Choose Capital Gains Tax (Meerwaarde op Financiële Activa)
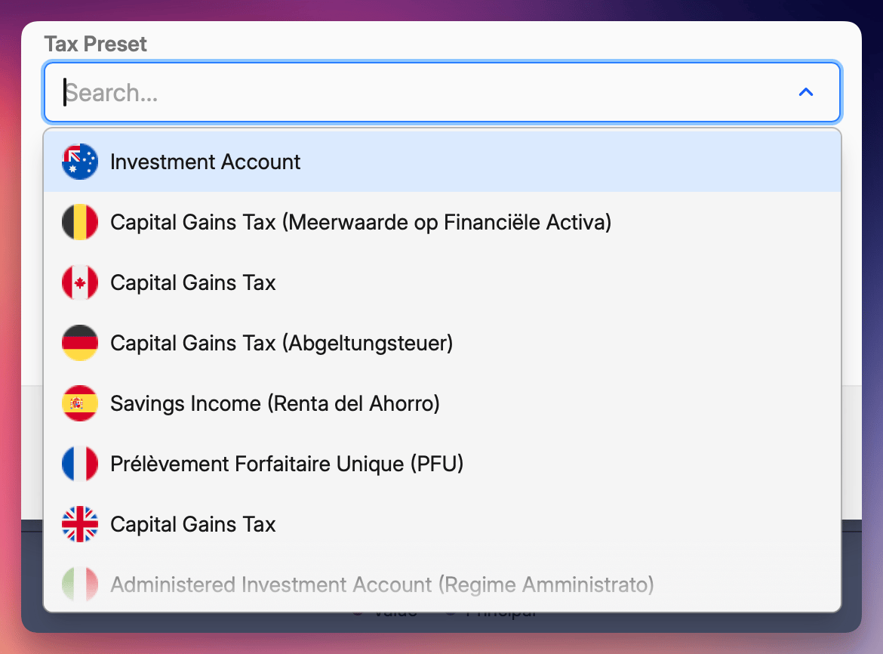This screenshot has height=654, width=883. click(362, 221)
